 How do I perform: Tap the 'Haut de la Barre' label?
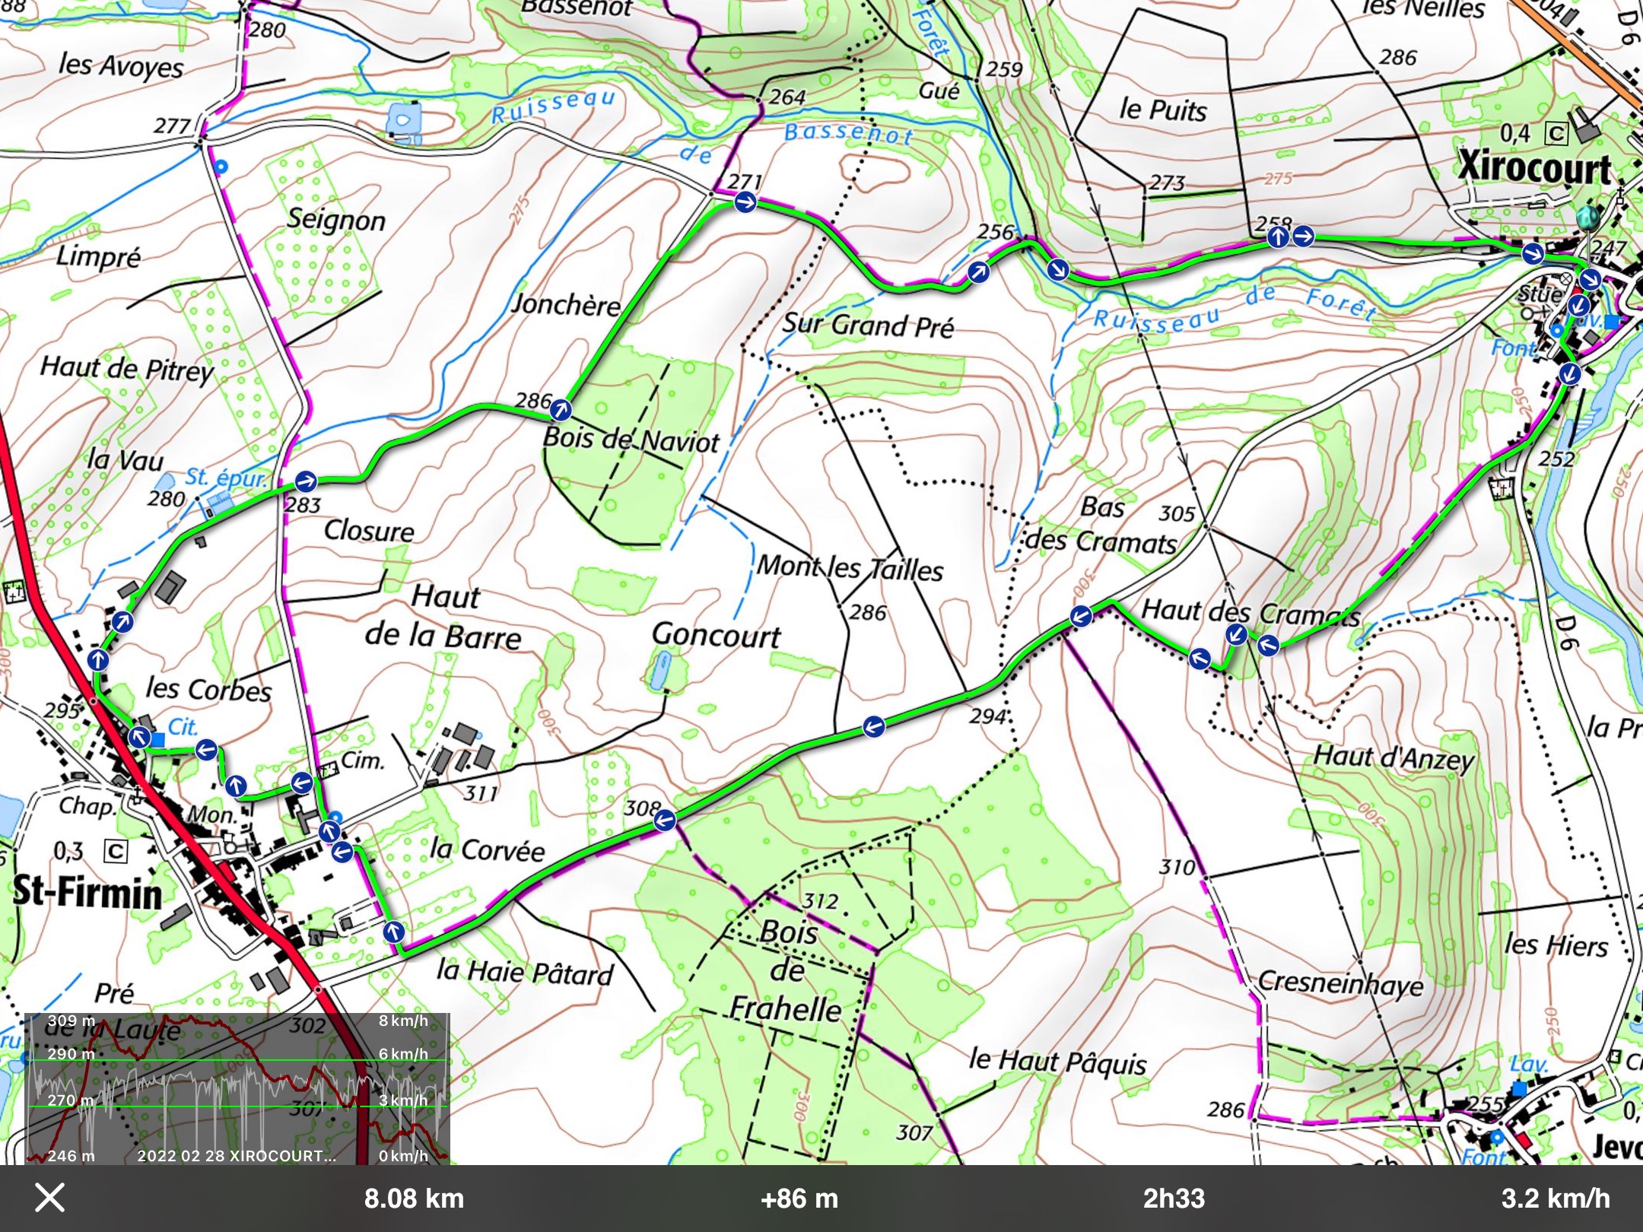tap(443, 616)
